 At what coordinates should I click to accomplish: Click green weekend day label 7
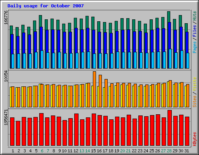click(x=48, y=151)
